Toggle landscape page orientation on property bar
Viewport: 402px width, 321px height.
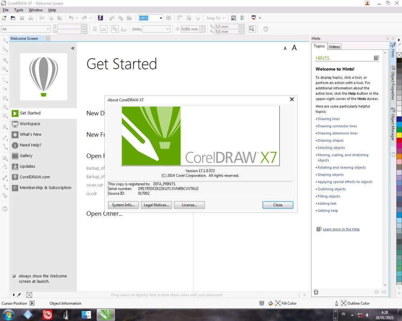pos(104,29)
